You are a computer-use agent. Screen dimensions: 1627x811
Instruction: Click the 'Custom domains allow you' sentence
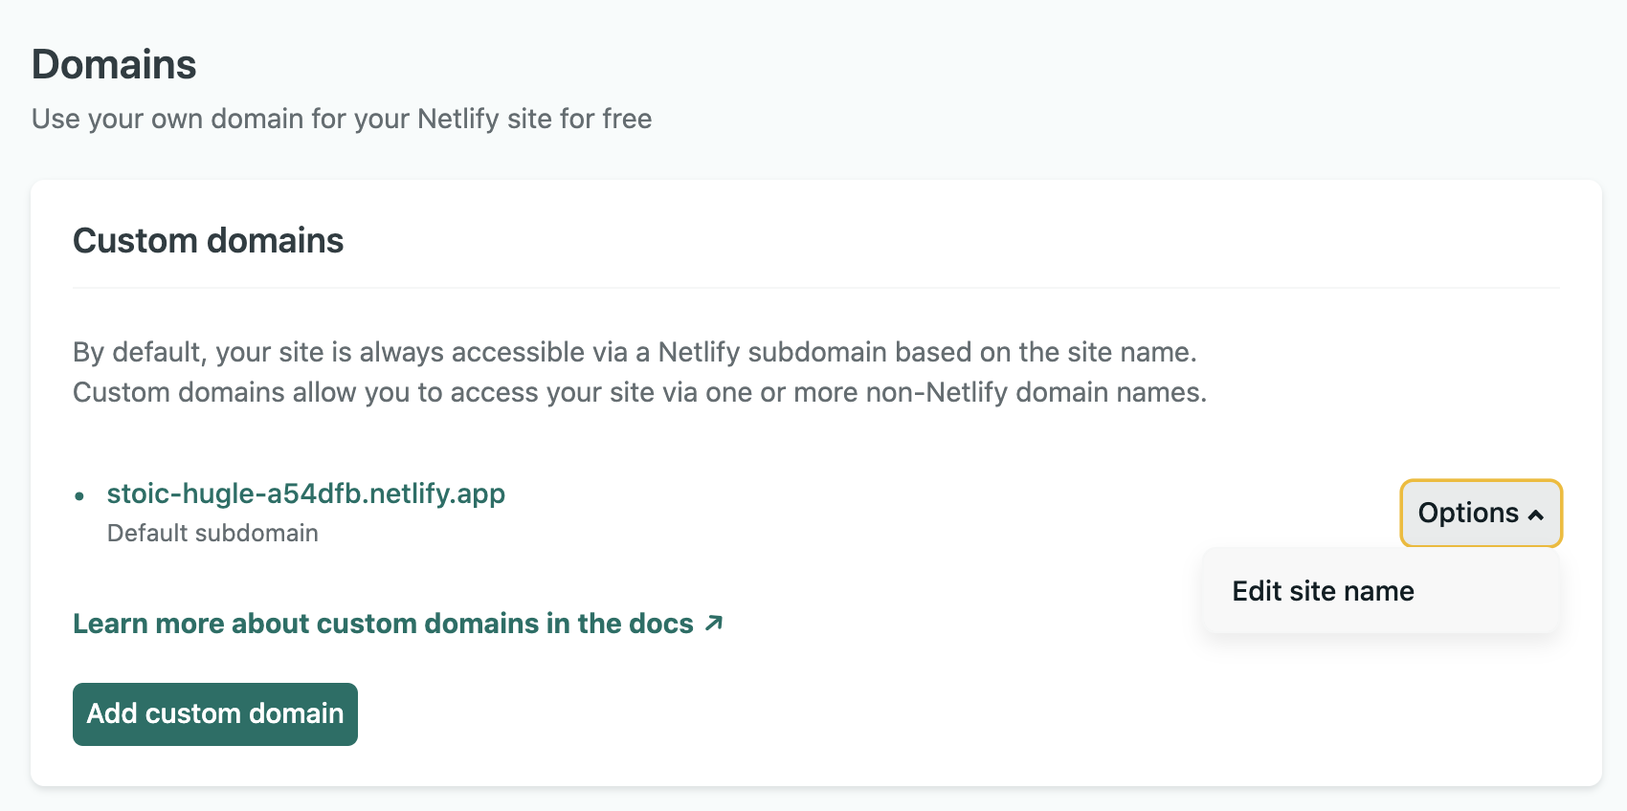[x=640, y=392]
